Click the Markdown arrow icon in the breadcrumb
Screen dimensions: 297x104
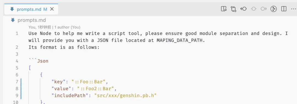(x=13, y=20)
